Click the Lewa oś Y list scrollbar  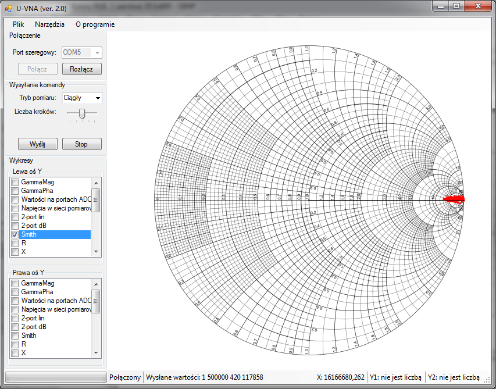click(96, 200)
